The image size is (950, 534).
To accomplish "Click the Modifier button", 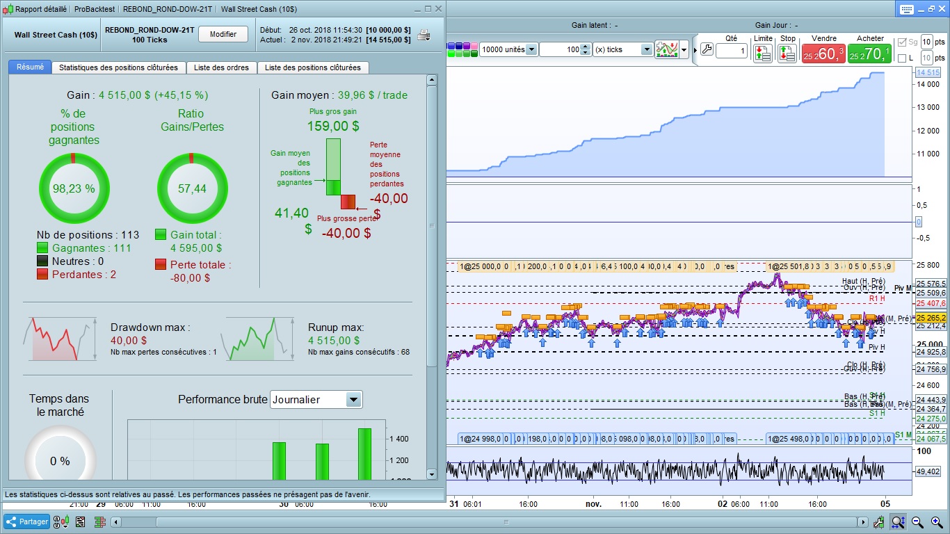I will (223, 34).
